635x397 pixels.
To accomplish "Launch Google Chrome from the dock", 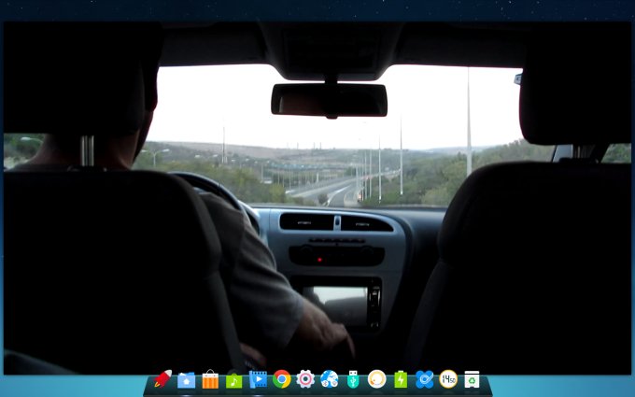I will tap(282, 379).
